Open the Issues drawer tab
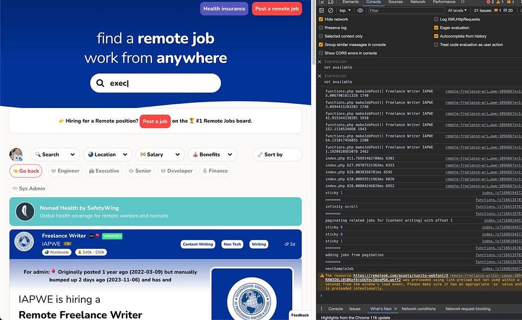 [x=355, y=309]
